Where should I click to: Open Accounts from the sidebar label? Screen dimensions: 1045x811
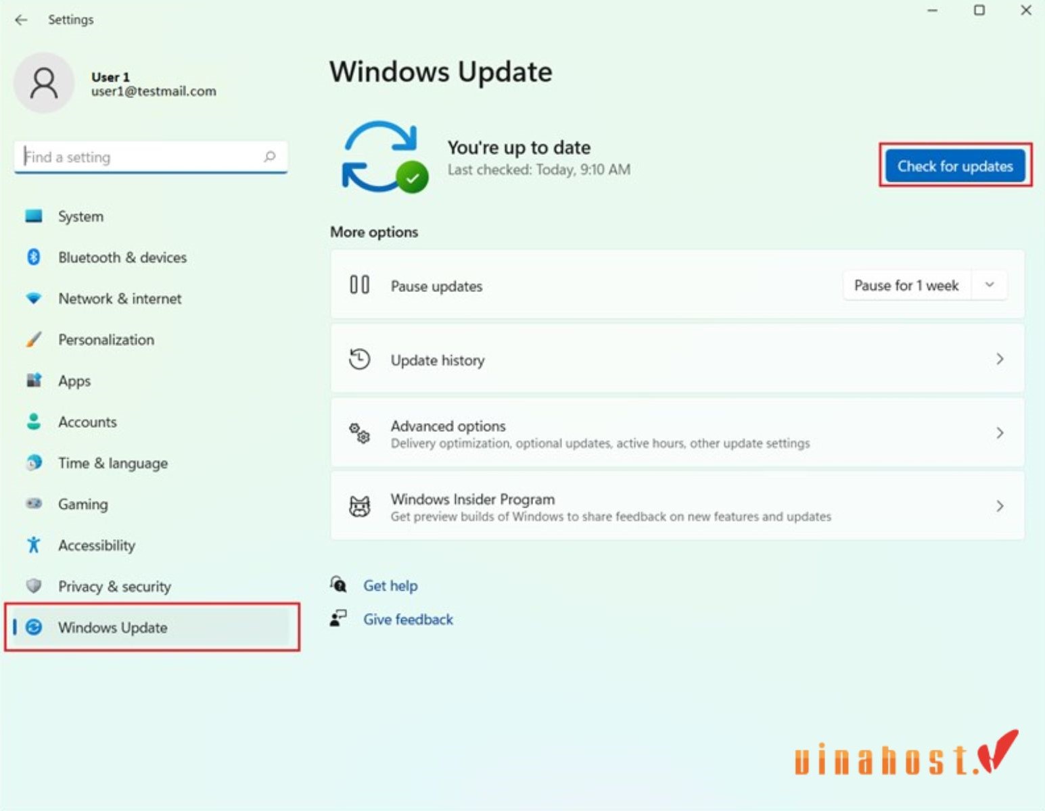[x=87, y=422]
